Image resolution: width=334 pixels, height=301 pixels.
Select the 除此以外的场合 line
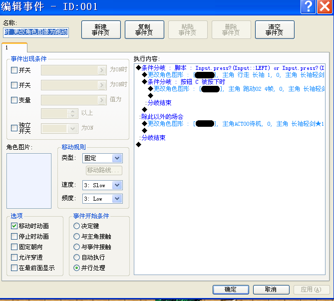[161, 116]
